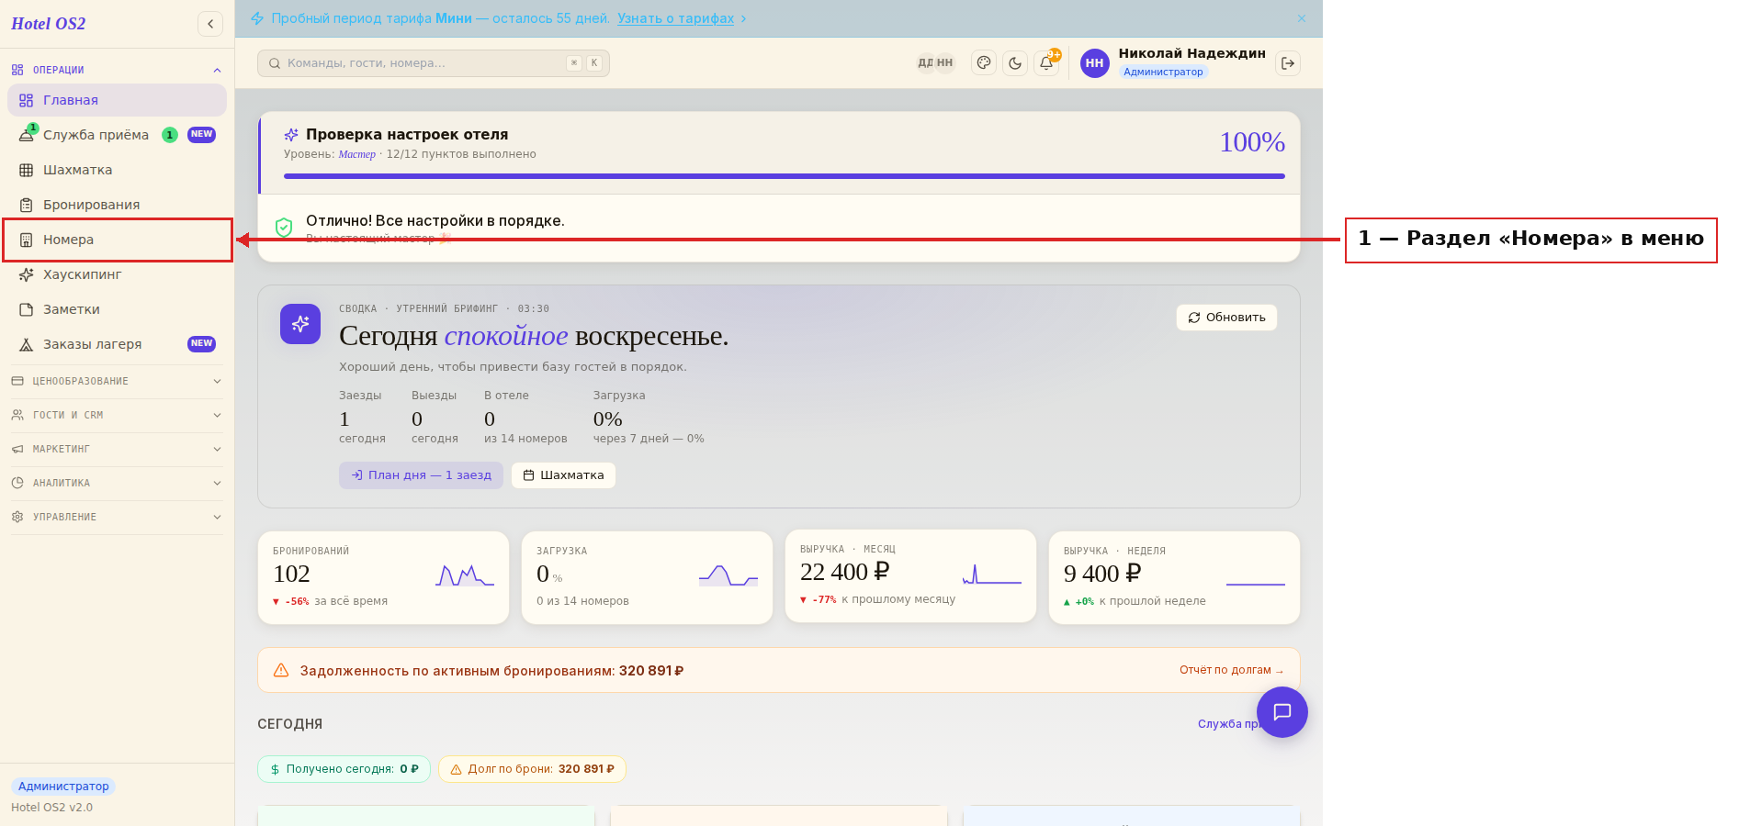
Task: Open notifications bell
Action: click(1046, 63)
